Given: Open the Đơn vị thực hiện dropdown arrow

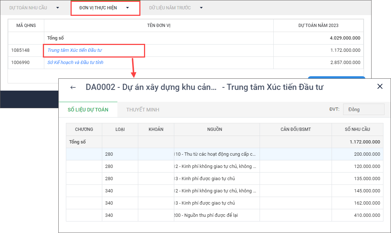Looking at the screenshot, I should point(127,8).
